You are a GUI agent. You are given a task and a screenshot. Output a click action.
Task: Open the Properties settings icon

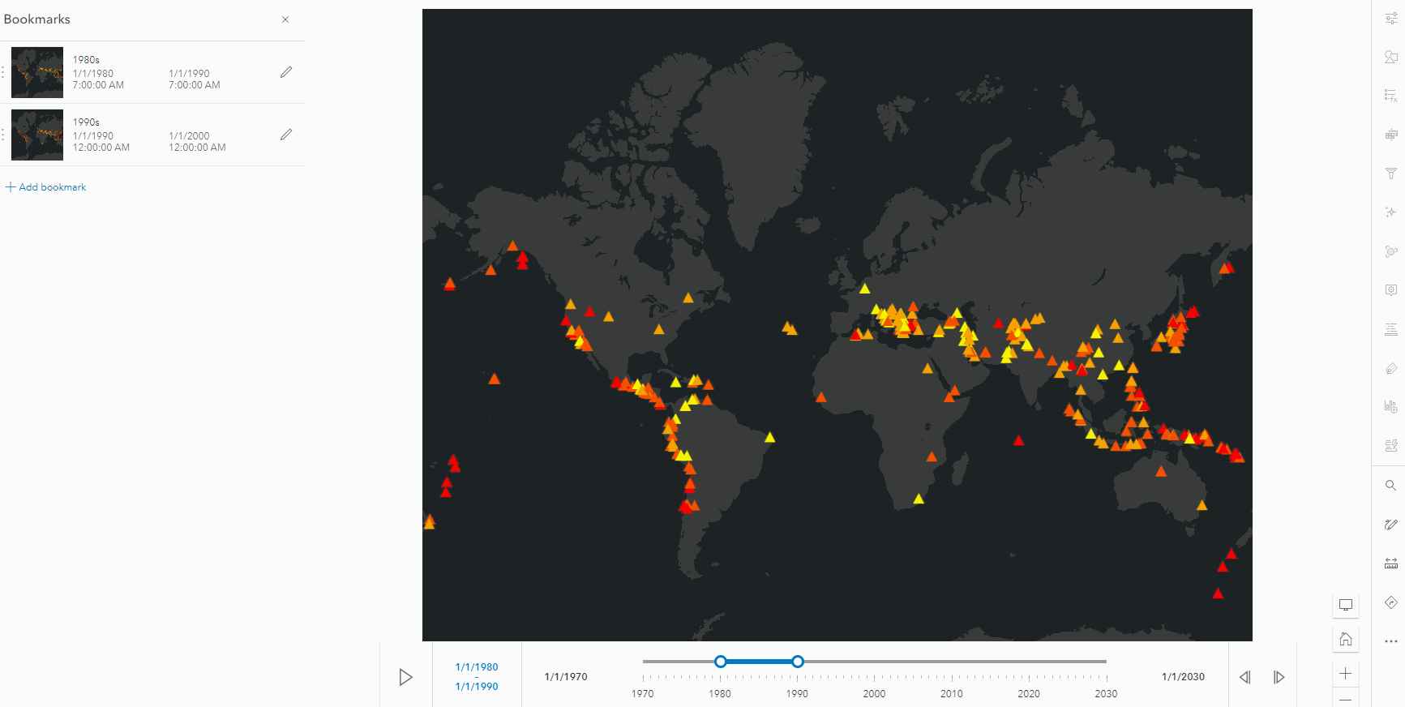1390,19
